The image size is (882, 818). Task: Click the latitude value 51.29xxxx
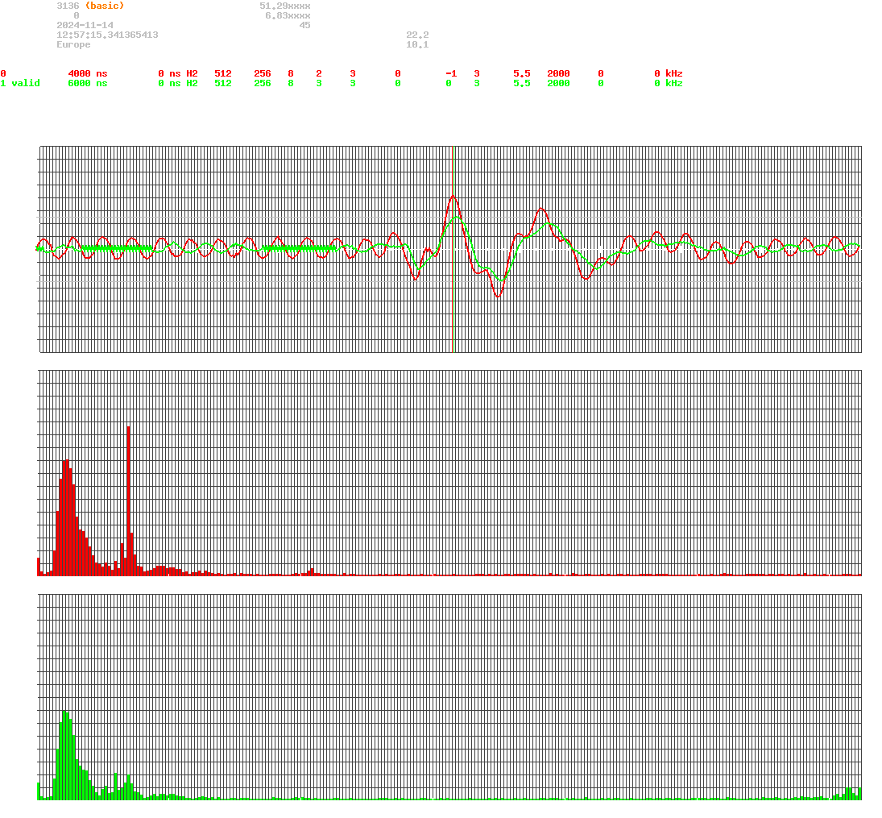[284, 6]
